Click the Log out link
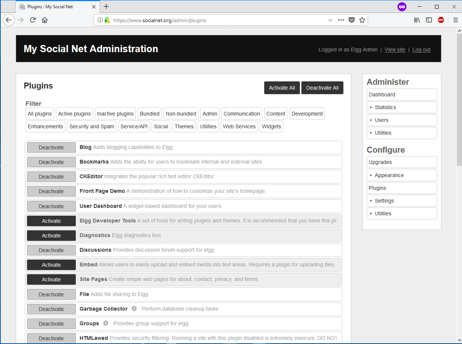This screenshot has width=462, height=344. click(x=421, y=50)
